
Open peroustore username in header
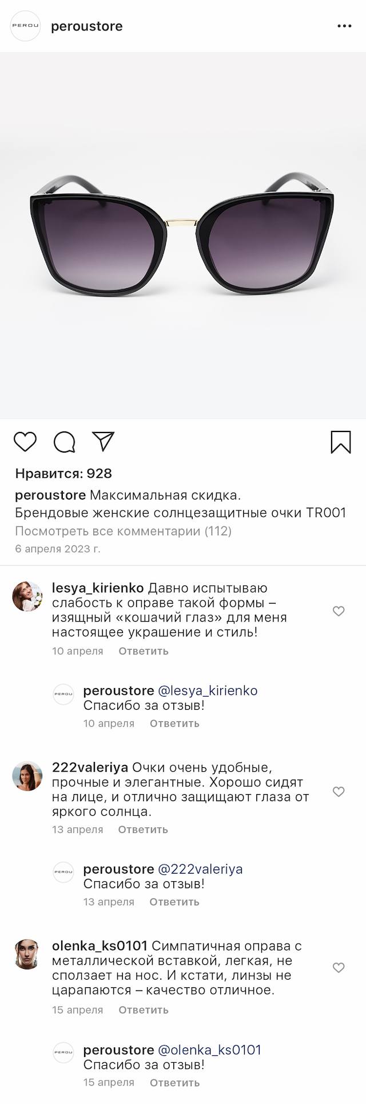point(87,26)
